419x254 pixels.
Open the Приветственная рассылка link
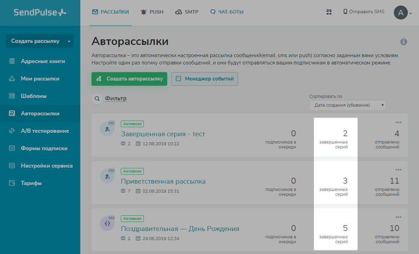pos(163,181)
